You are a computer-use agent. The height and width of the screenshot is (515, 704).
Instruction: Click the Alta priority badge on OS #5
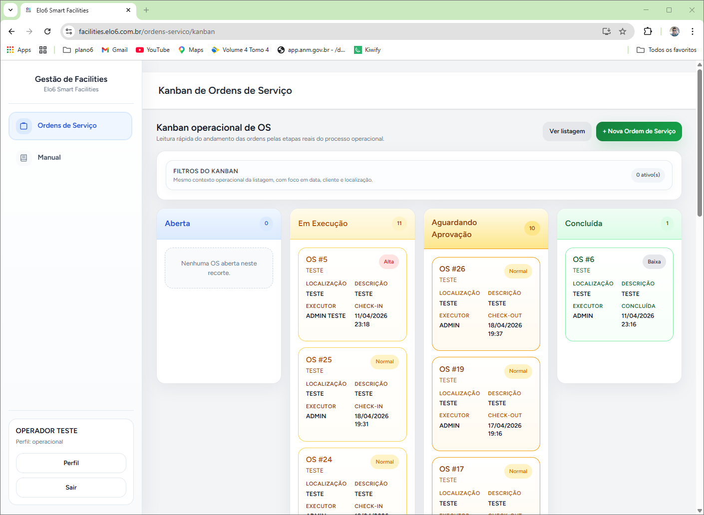(x=389, y=261)
